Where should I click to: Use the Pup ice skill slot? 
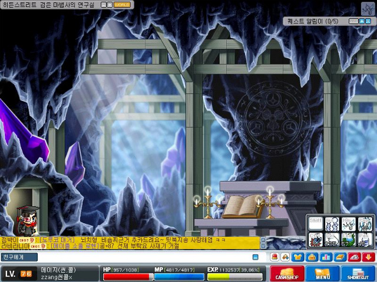pyautogui.click(x=365, y=224)
